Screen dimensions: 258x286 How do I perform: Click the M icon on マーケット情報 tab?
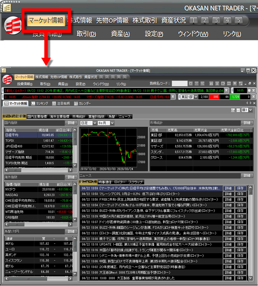(x=6, y=103)
